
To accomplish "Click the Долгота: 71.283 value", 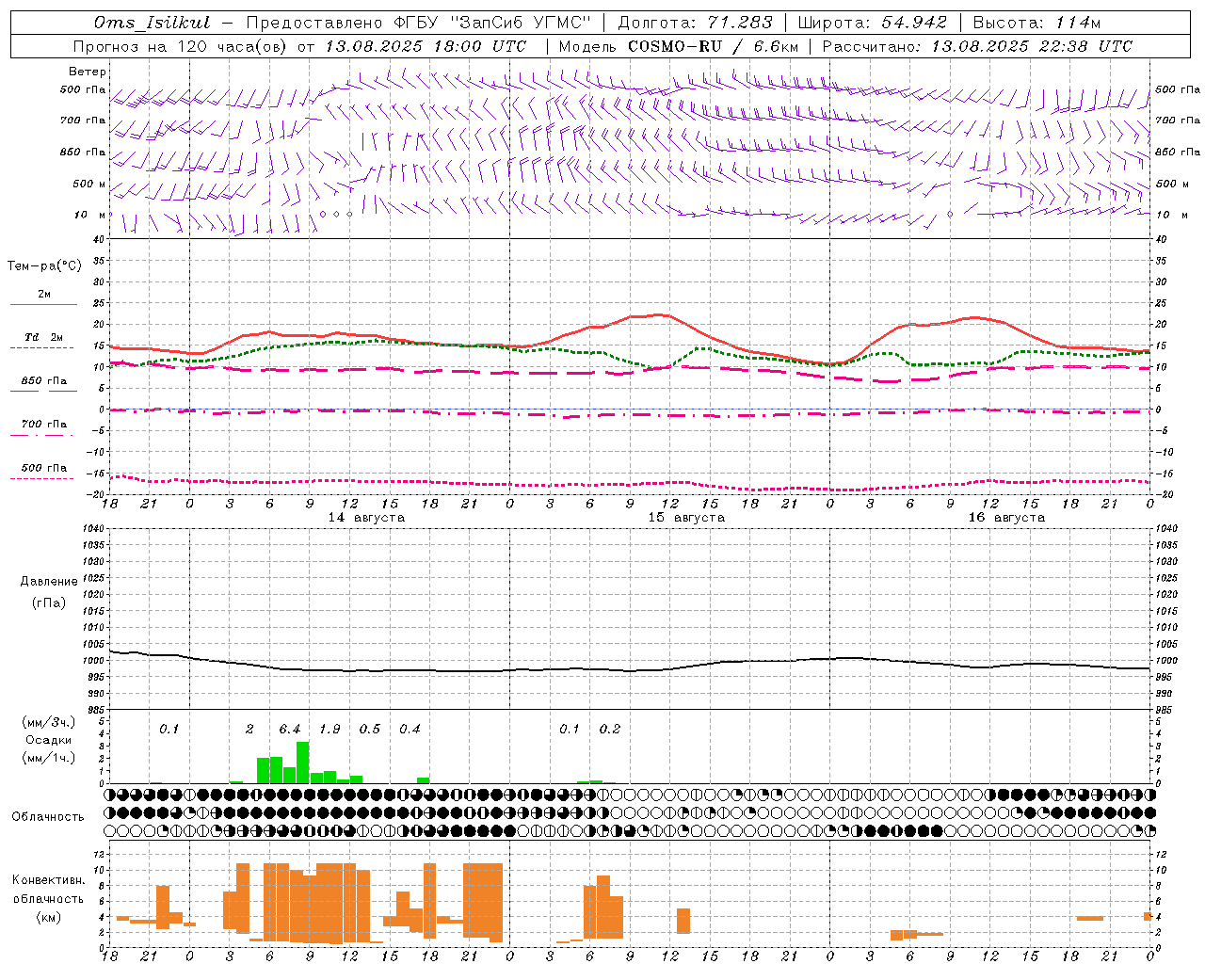I will (695, 23).
